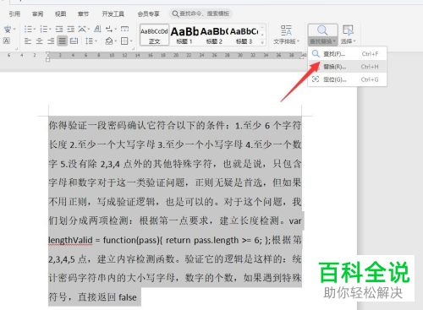Apply the 标题 2 heading style

(x=214, y=35)
